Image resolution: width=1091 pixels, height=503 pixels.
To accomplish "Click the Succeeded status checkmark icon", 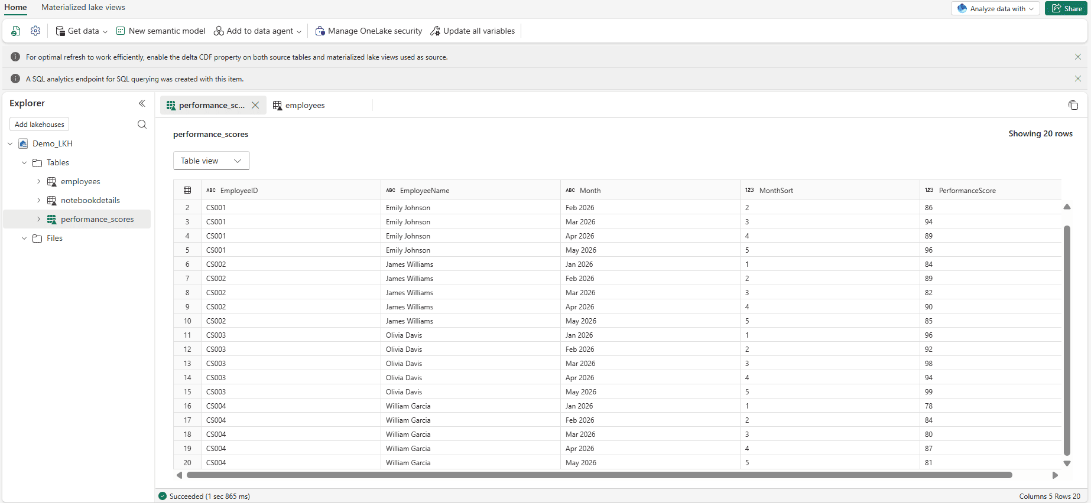I will [x=163, y=496].
